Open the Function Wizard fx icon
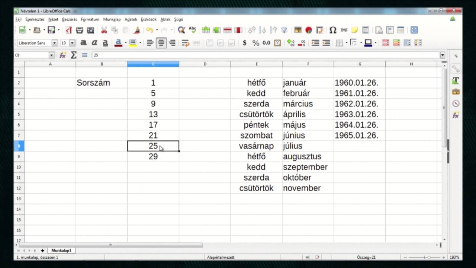Viewport: 476px width, 268px height. click(x=63, y=55)
